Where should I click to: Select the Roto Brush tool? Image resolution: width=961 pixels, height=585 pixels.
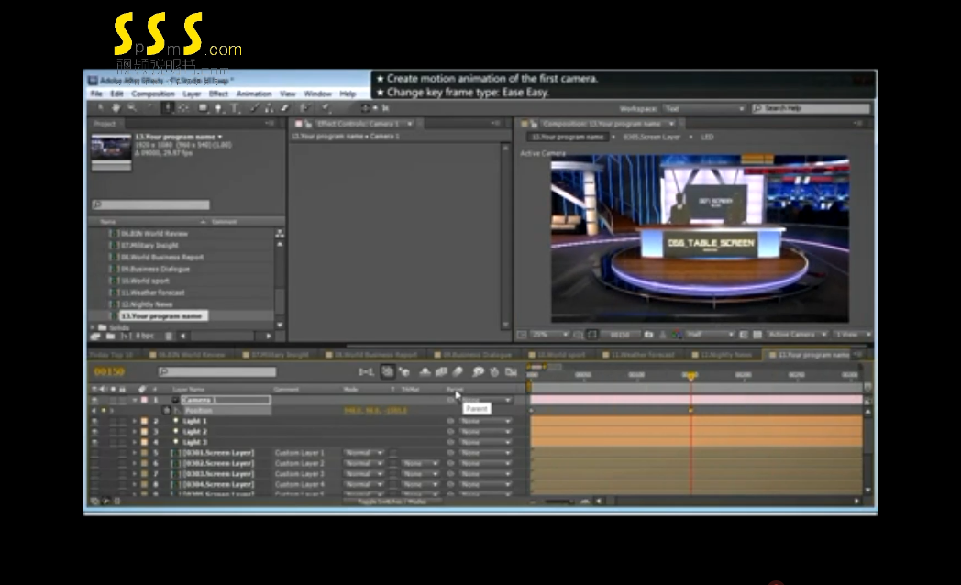304,108
